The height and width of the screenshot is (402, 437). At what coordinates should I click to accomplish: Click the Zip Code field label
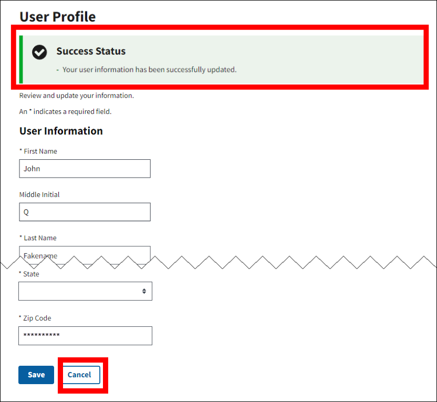tap(35, 318)
